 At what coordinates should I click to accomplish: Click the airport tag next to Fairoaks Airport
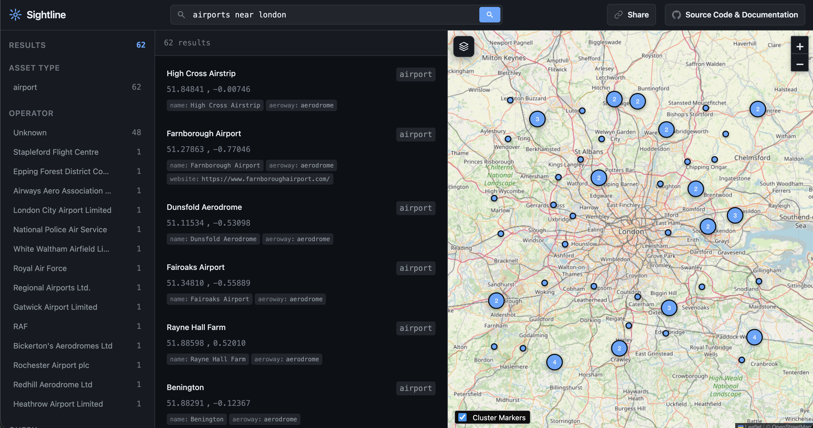coord(415,268)
